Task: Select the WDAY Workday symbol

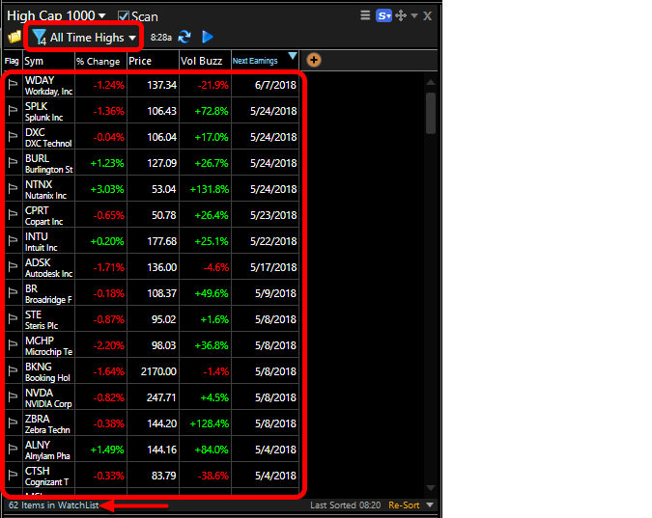Action: coord(48,85)
